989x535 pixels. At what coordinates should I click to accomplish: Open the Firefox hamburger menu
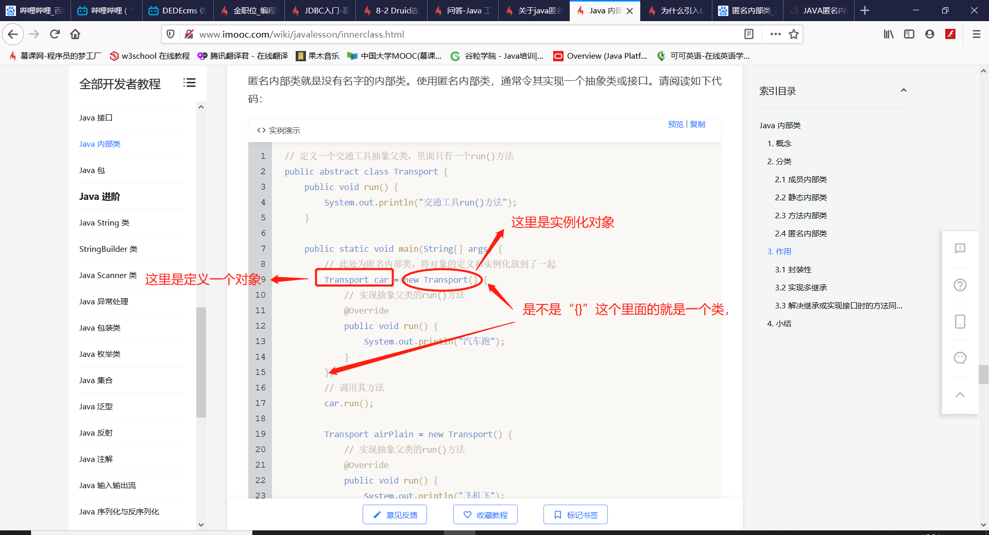[x=976, y=34]
